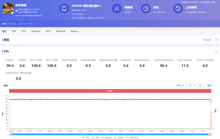Click the duration clock icon
The image size is (220, 139).
[x=146, y=8]
